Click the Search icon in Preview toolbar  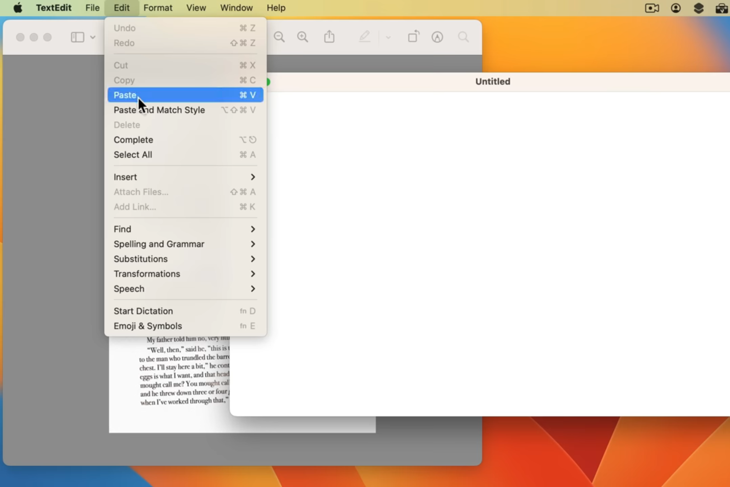[463, 37]
